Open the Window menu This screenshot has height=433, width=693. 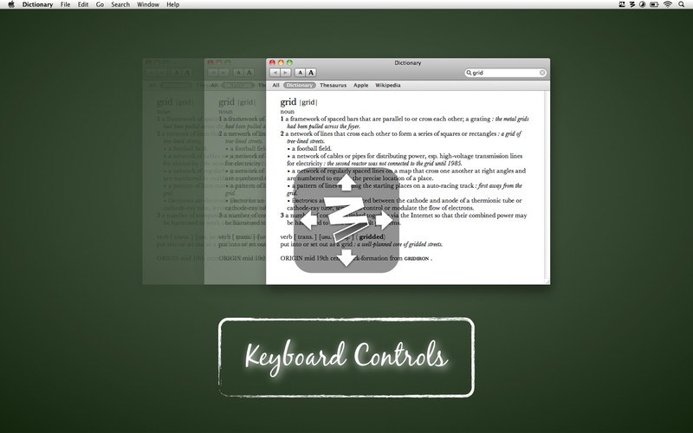click(147, 4)
